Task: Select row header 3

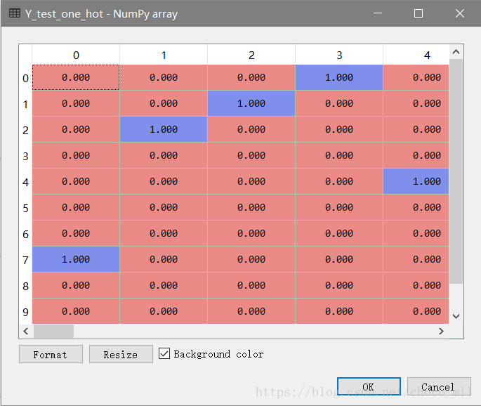Action: coord(26,156)
